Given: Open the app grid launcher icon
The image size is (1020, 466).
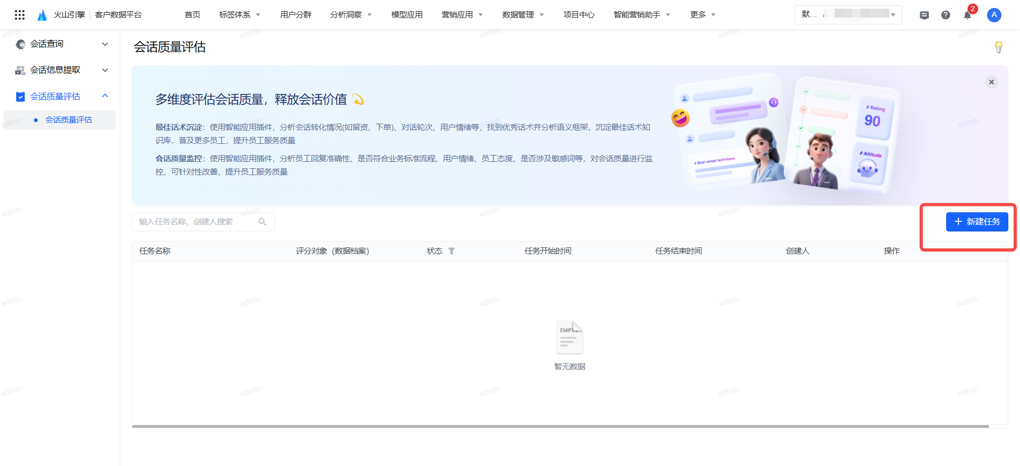Looking at the screenshot, I should tap(20, 15).
